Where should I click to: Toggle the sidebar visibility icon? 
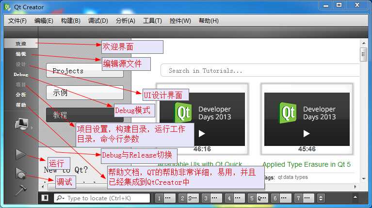(x=45, y=198)
